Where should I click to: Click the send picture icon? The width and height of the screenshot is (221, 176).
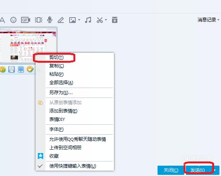click(72, 20)
